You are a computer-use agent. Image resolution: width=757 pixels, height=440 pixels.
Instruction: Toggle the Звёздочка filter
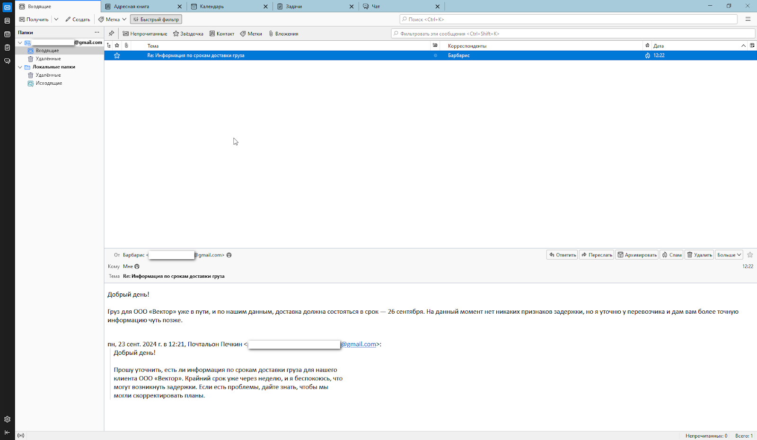[188, 34]
